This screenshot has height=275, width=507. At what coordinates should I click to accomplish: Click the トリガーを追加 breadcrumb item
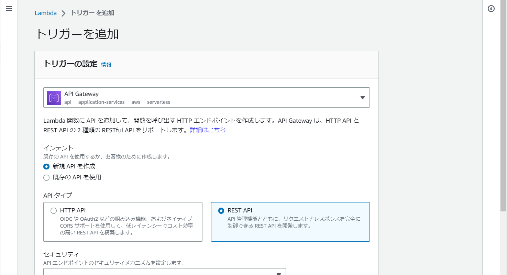click(92, 13)
